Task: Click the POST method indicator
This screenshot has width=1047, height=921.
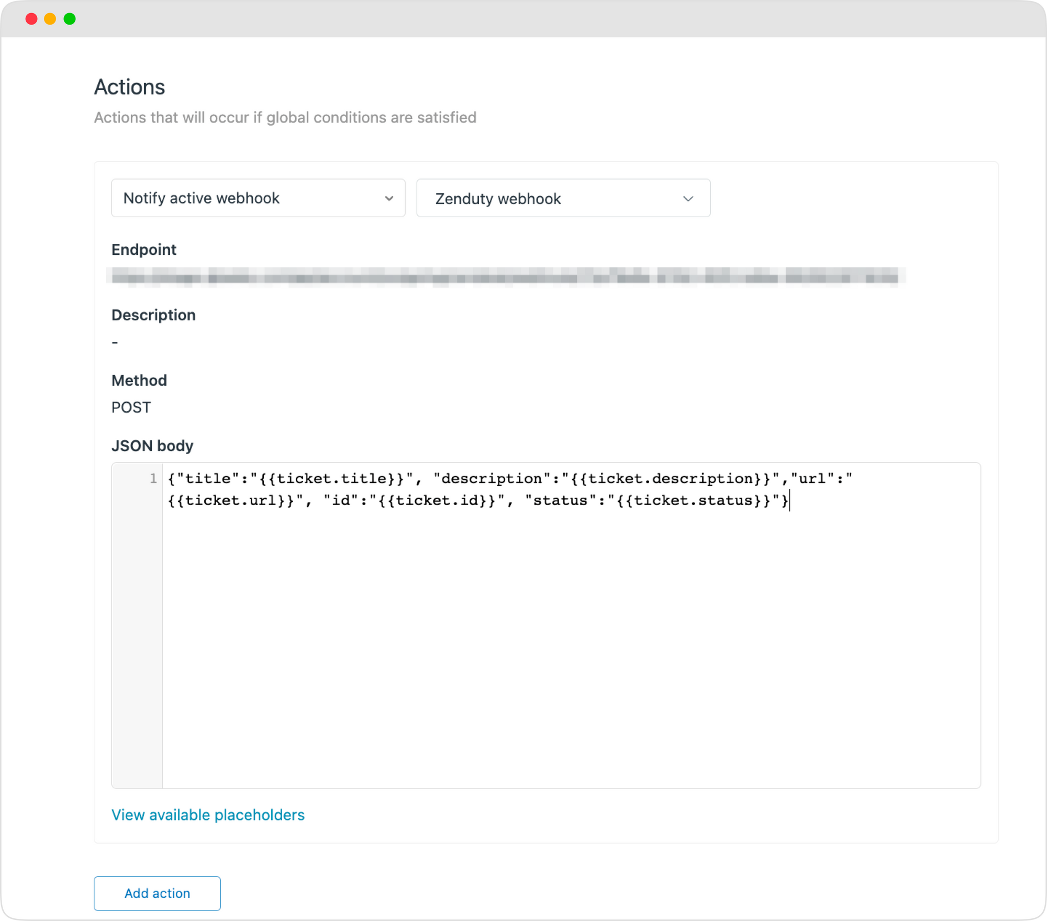Action: click(131, 408)
